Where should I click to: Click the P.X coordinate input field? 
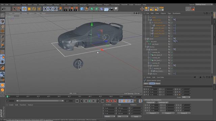click(154, 89)
